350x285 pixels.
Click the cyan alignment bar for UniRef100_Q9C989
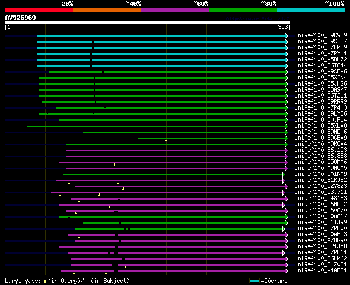point(161,36)
